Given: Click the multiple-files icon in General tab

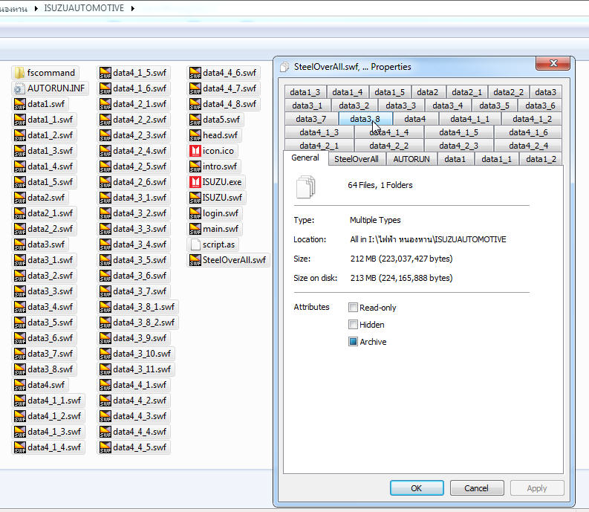Looking at the screenshot, I should pos(305,187).
